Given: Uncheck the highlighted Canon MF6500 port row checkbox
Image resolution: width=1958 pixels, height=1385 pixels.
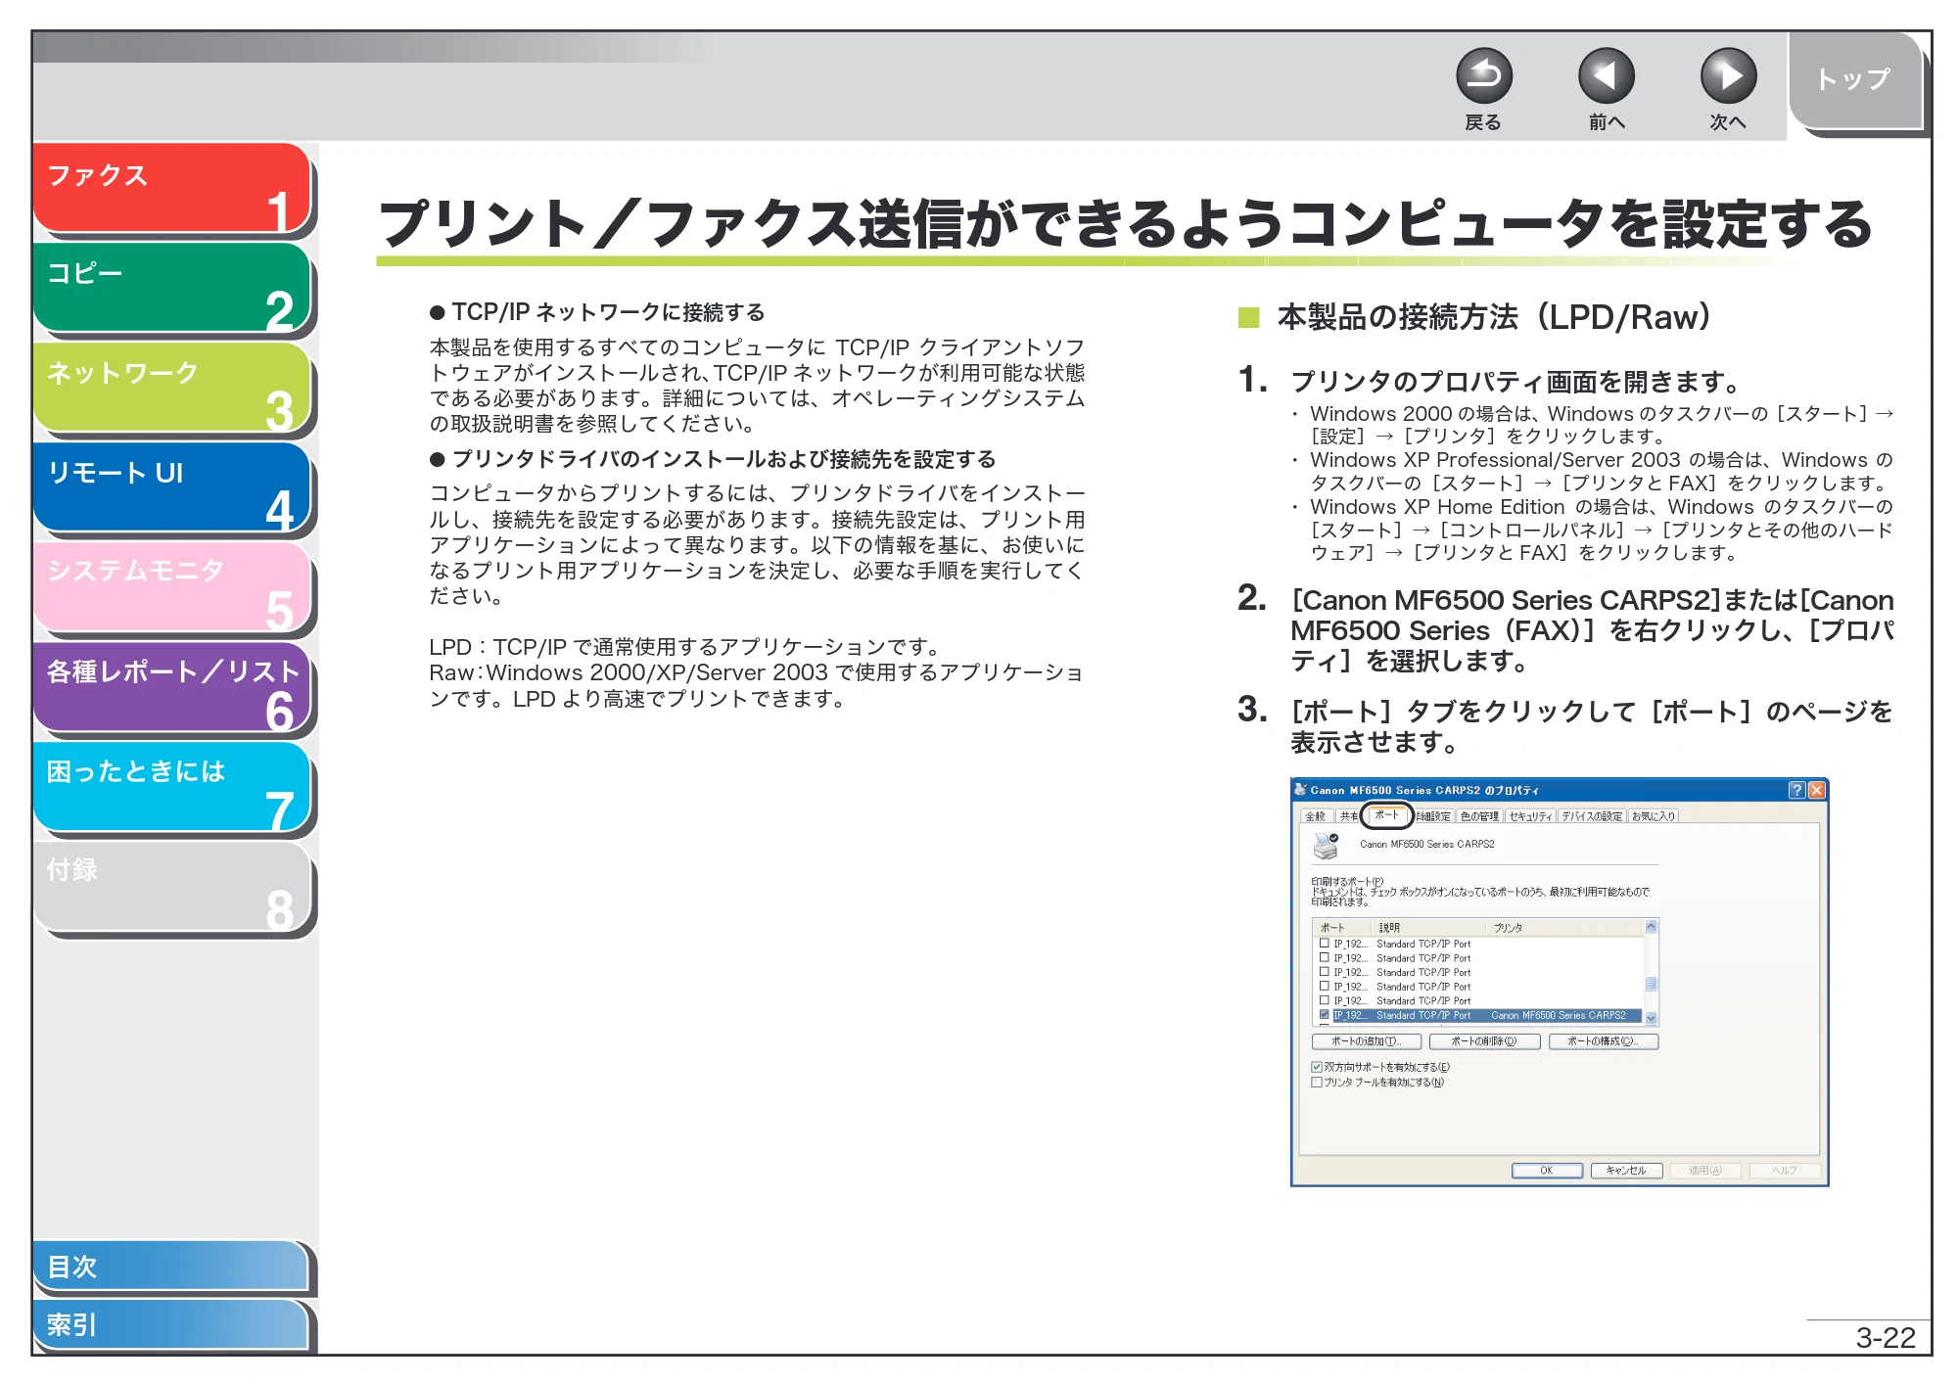Looking at the screenshot, I should pos(1325,1015).
